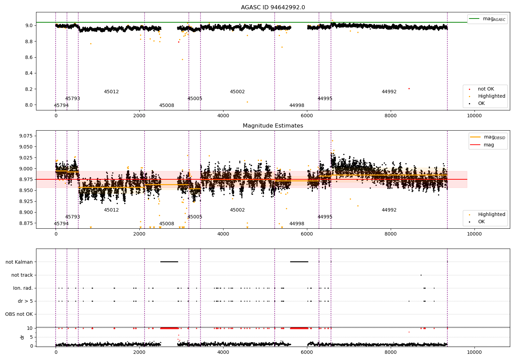
Task: Click the 10000 x-axis tick in the top panel
Action: (474, 116)
